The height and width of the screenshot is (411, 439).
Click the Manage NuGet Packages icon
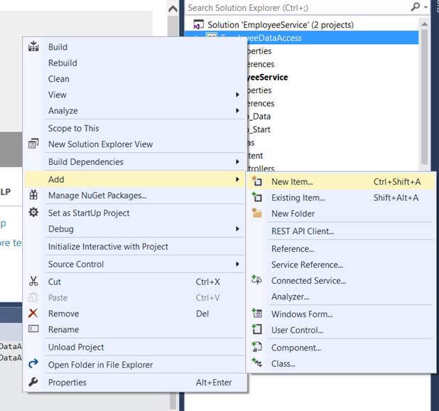pos(33,196)
